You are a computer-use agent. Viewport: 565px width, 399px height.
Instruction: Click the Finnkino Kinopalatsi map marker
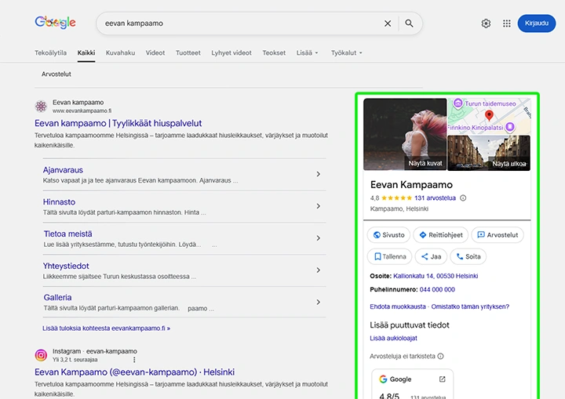[x=510, y=127]
